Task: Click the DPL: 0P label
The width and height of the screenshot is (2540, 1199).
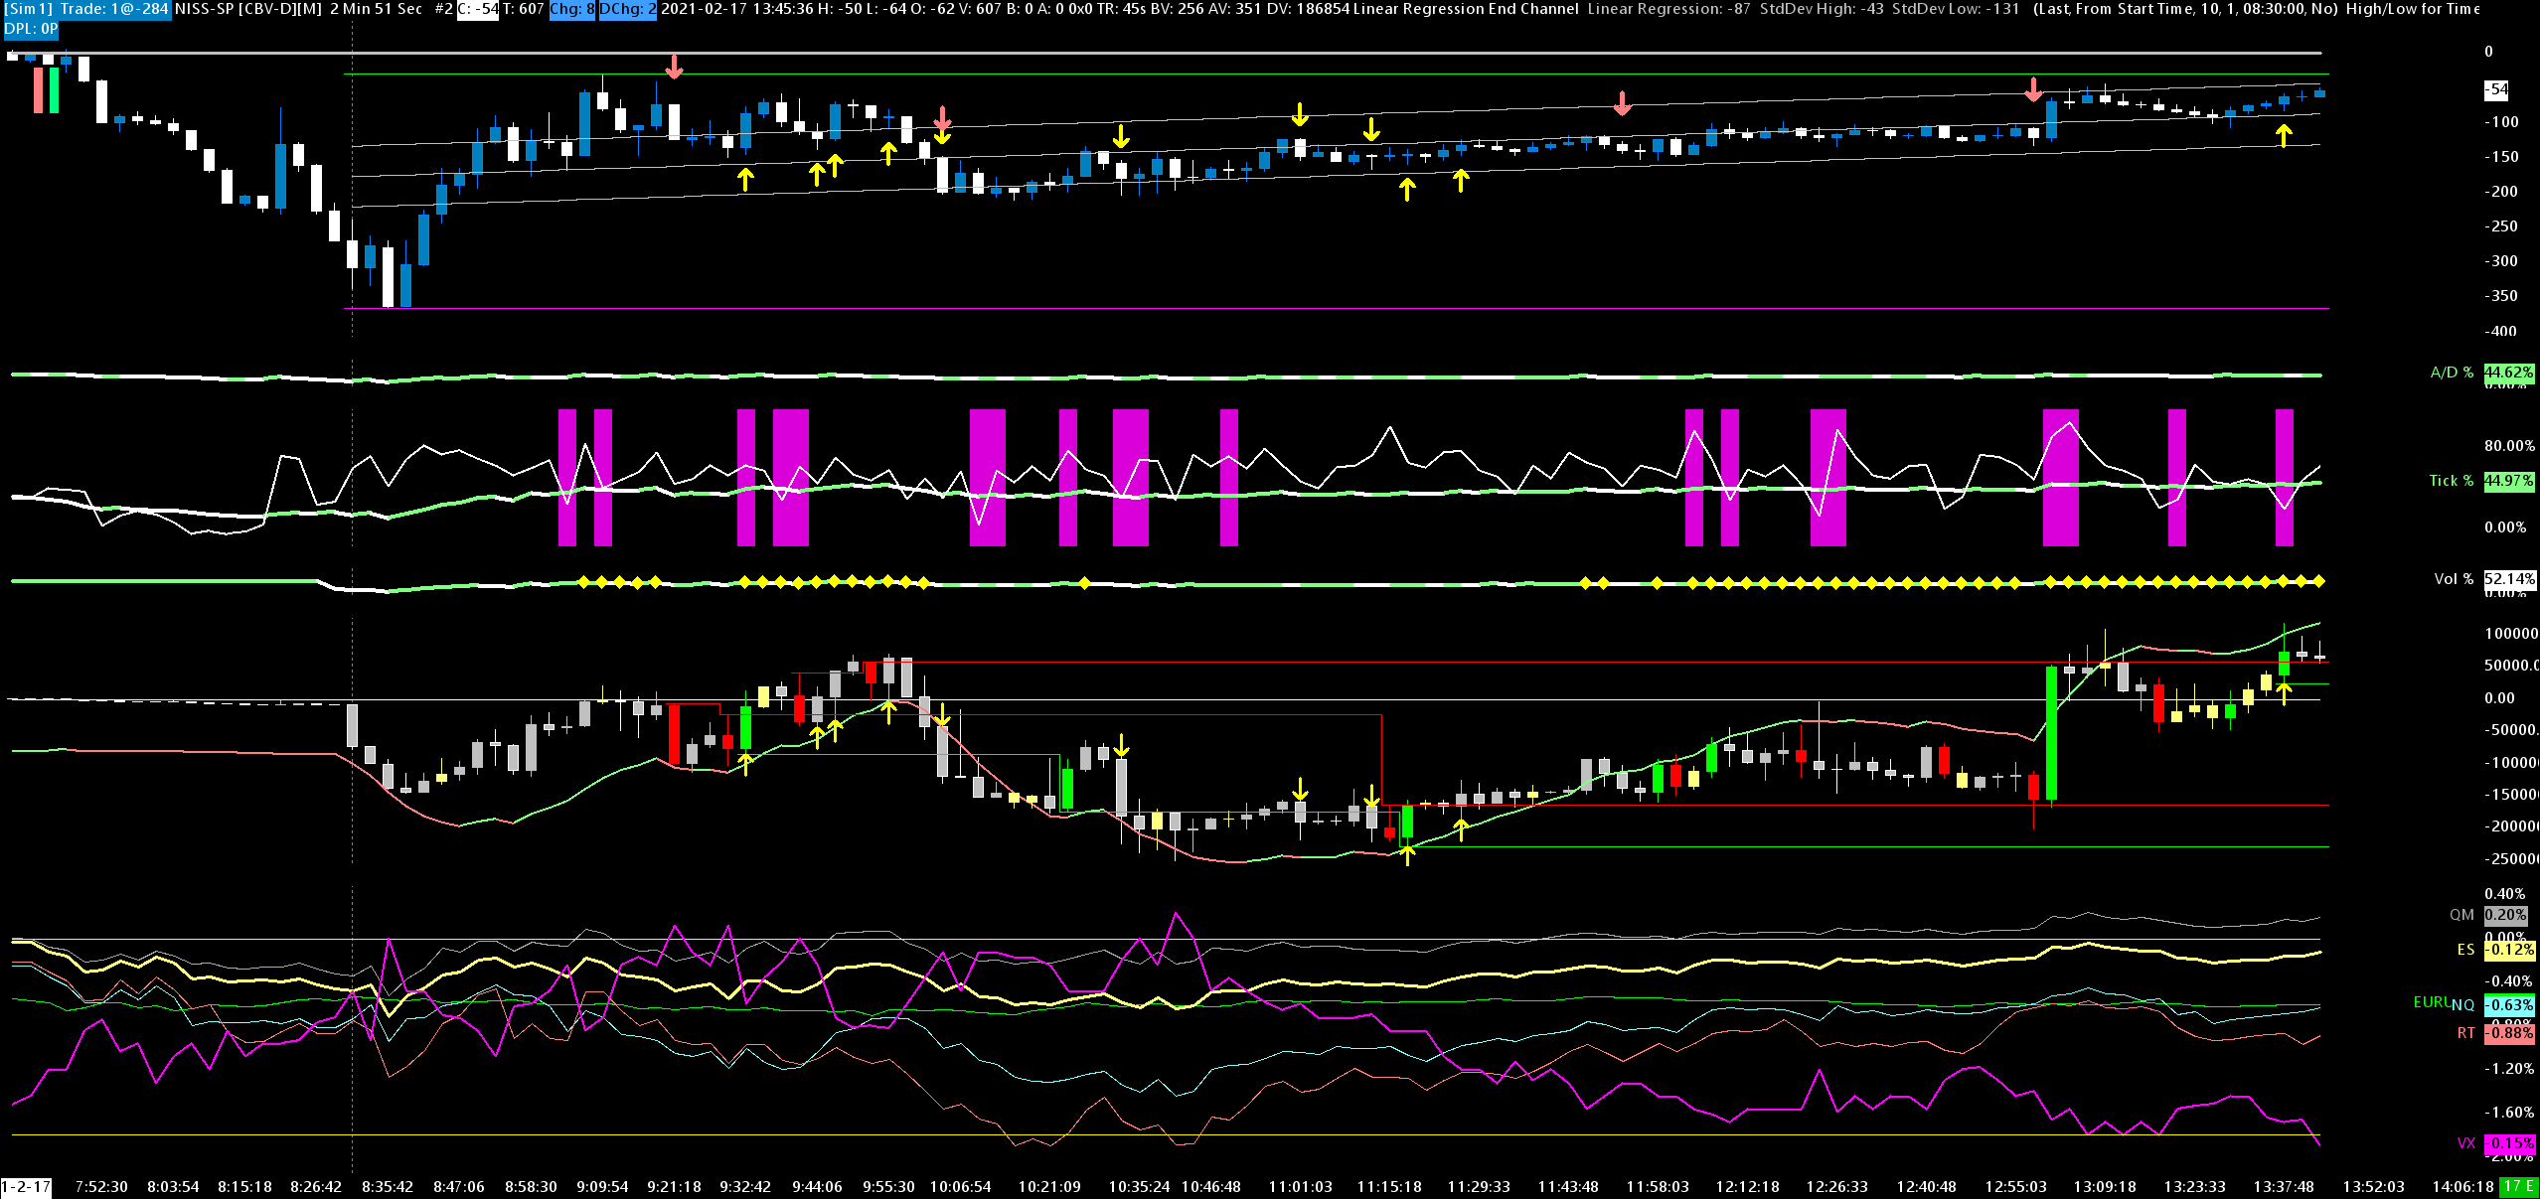Action: [31, 29]
